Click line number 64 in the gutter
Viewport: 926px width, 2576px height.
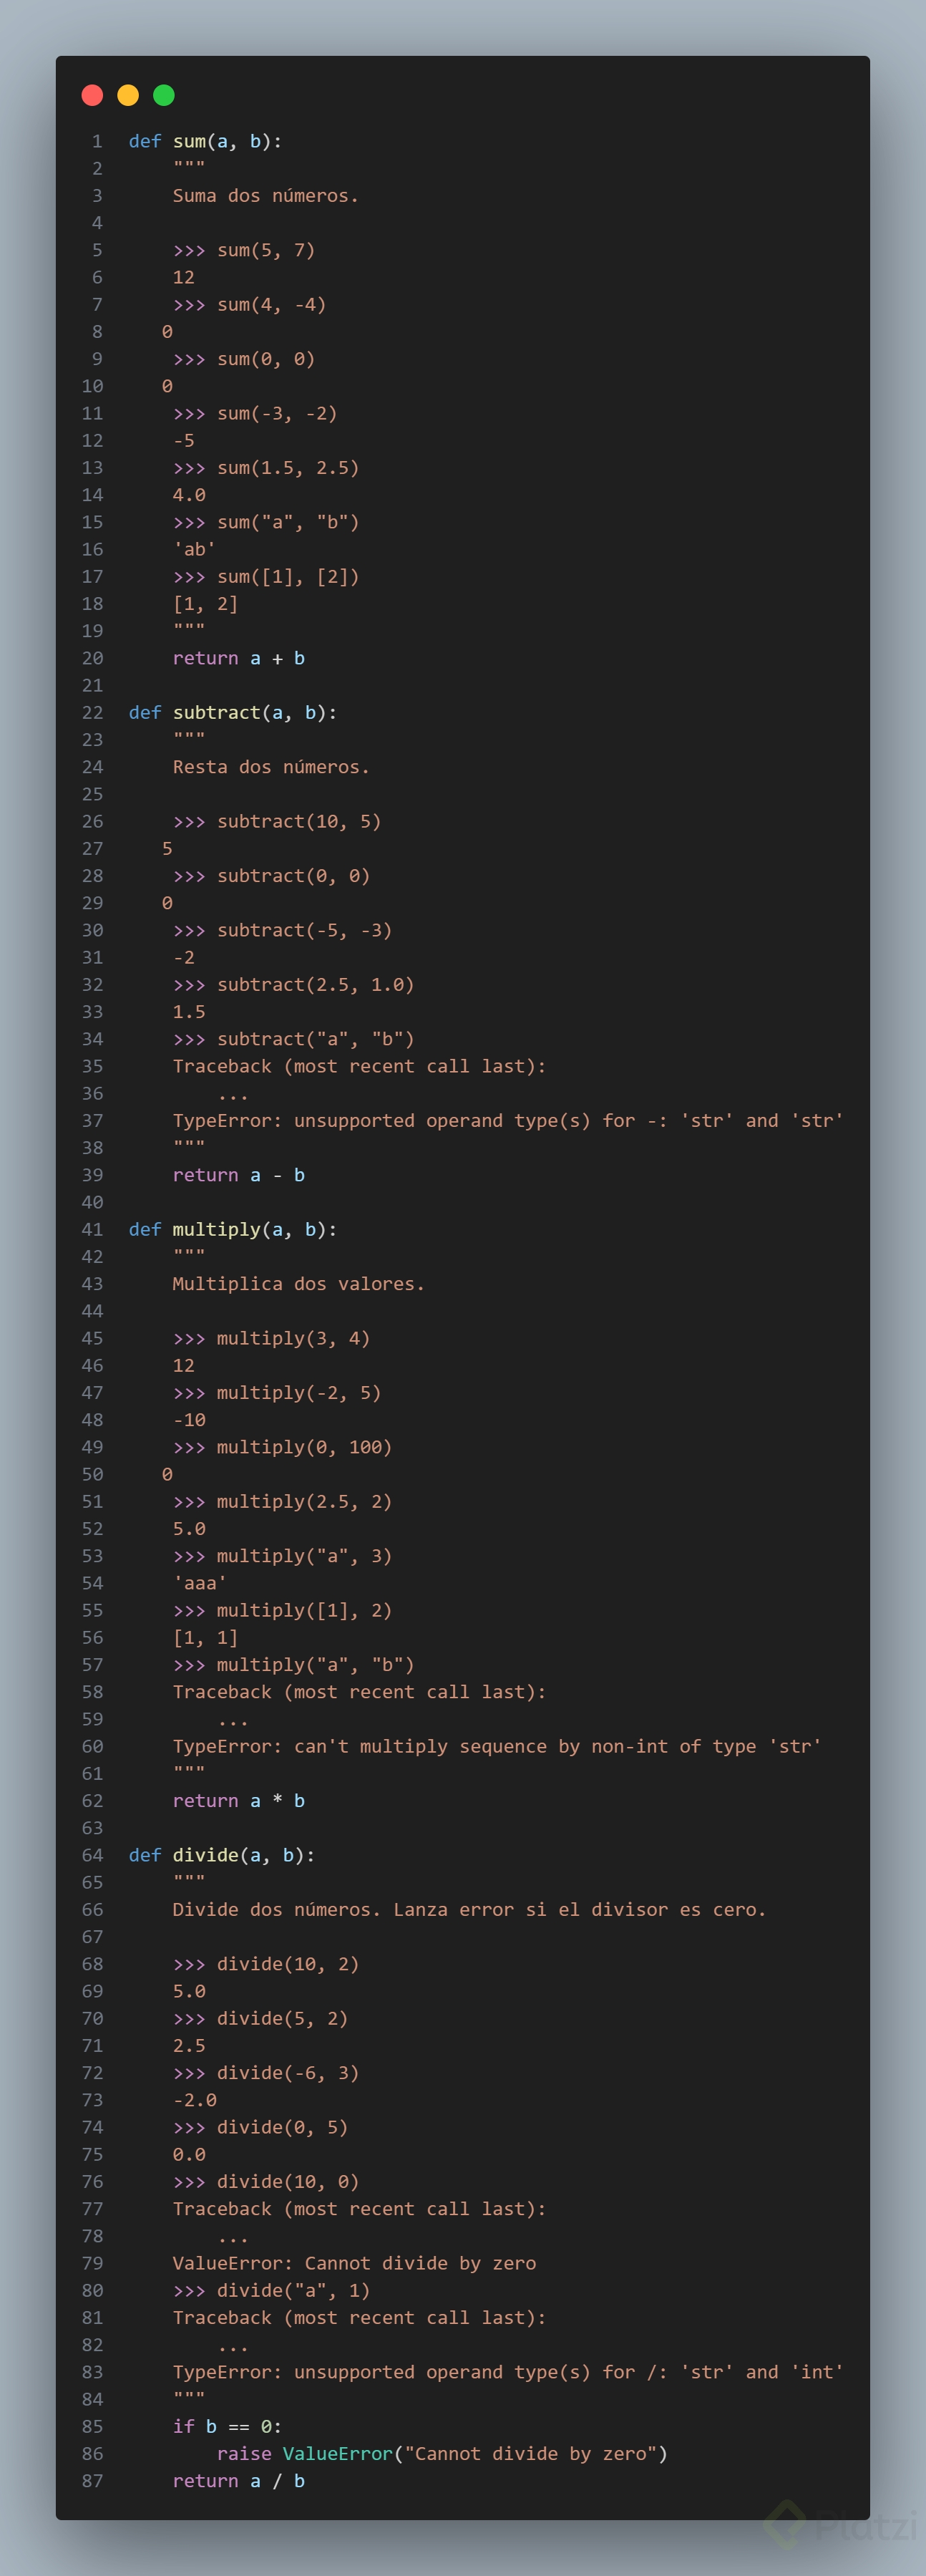coord(92,1855)
